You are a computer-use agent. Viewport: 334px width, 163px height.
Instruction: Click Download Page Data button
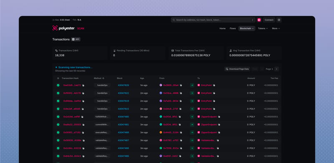click(237, 69)
